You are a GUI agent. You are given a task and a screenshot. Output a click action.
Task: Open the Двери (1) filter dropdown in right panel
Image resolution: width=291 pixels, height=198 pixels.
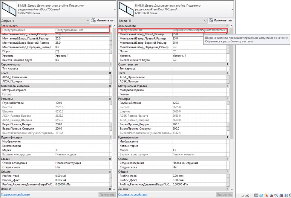point(205,21)
